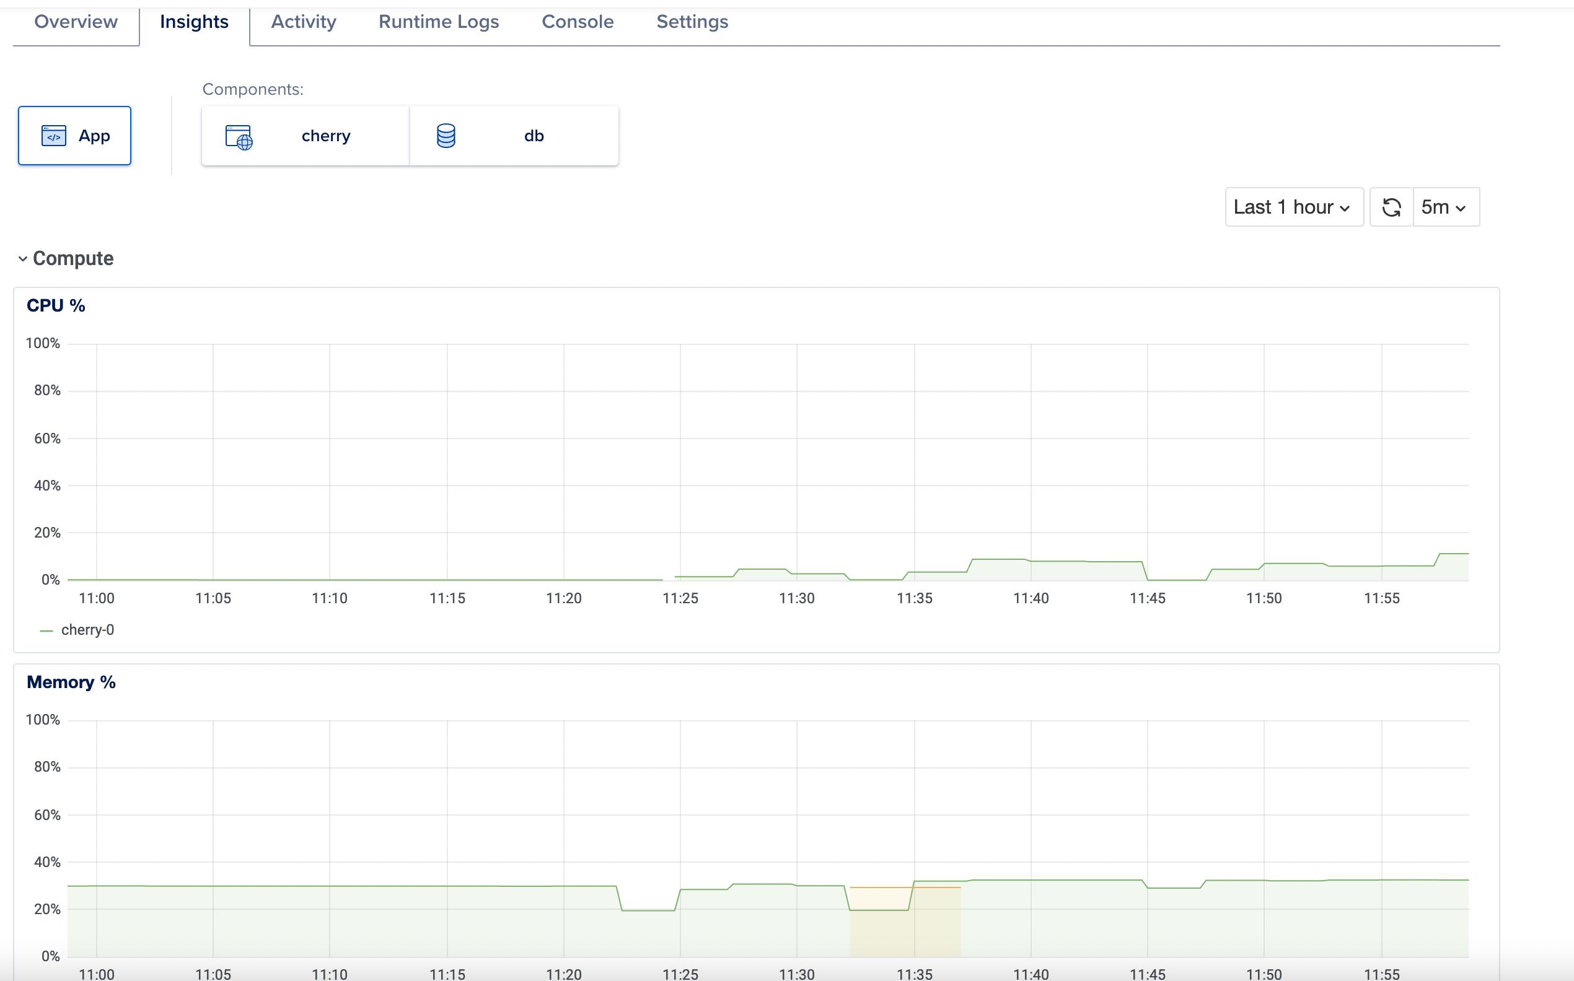Click 11:40 label on CPU chart axis

click(x=1031, y=598)
